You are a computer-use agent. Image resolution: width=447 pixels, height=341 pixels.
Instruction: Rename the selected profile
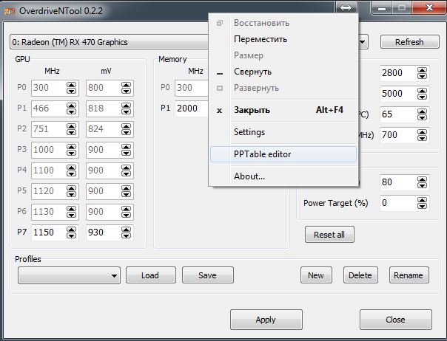(409, 275)
